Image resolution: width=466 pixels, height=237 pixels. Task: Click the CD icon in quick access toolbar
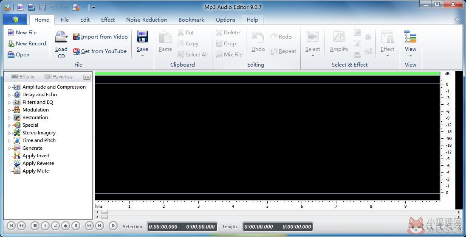[76, 7]
